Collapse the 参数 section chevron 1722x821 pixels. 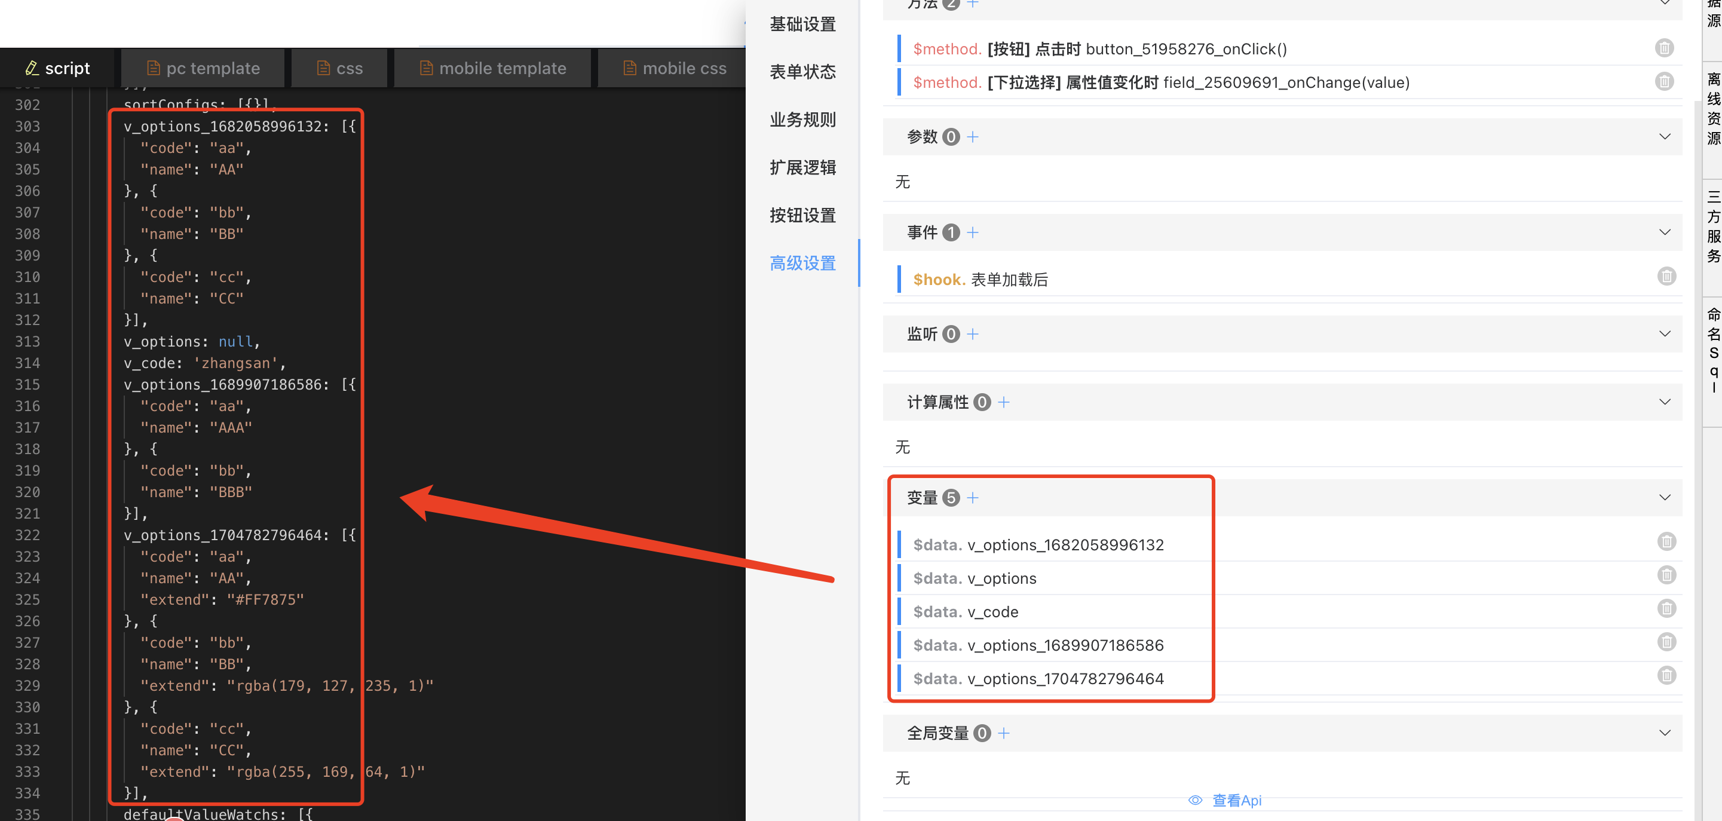tap(1665, 136)
